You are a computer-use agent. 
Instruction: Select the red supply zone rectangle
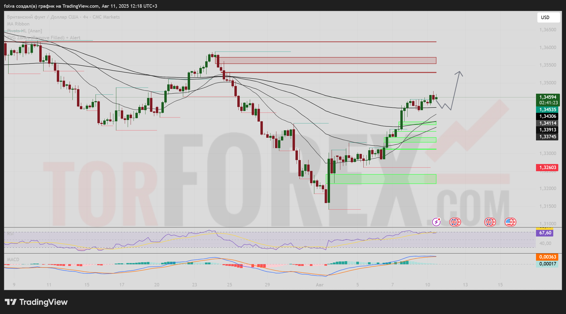(x=327, y=61)
